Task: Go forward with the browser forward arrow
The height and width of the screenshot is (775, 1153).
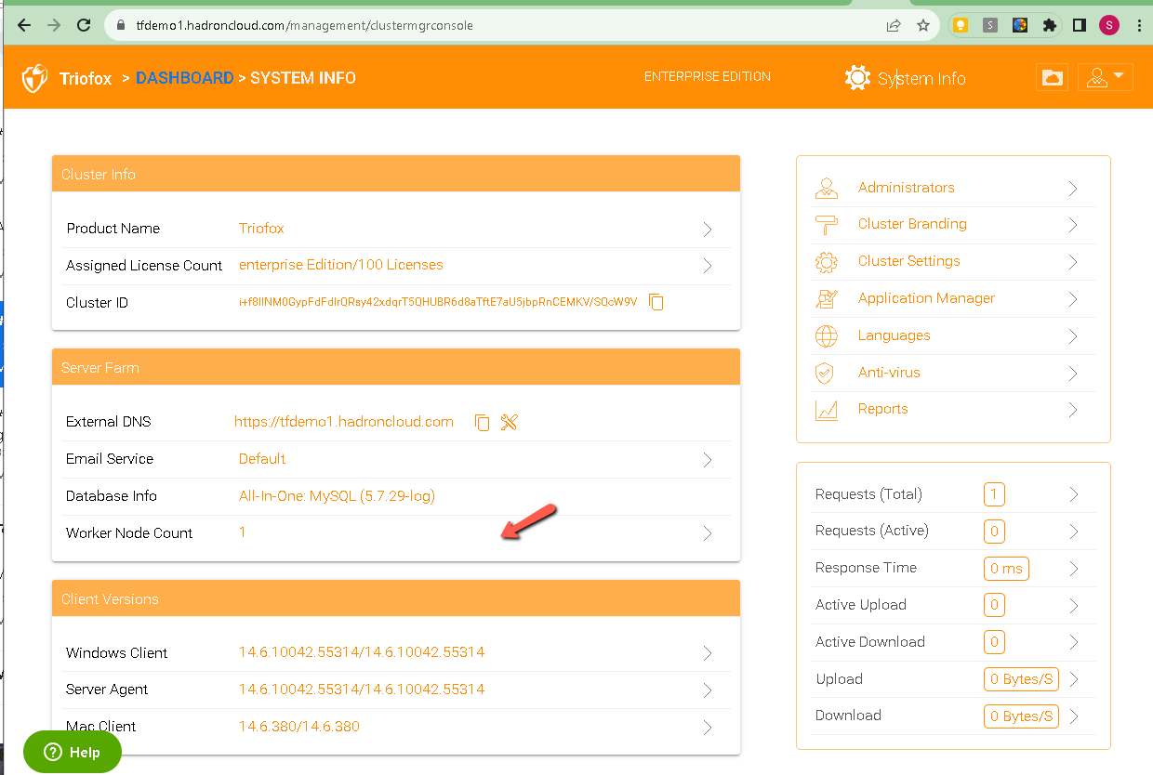Action: (x=54, y=25)
